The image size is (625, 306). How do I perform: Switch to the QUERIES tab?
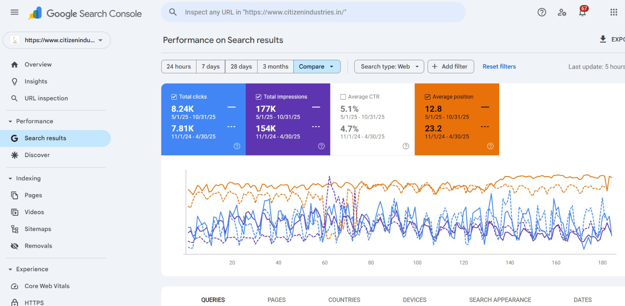coord(213,300)
